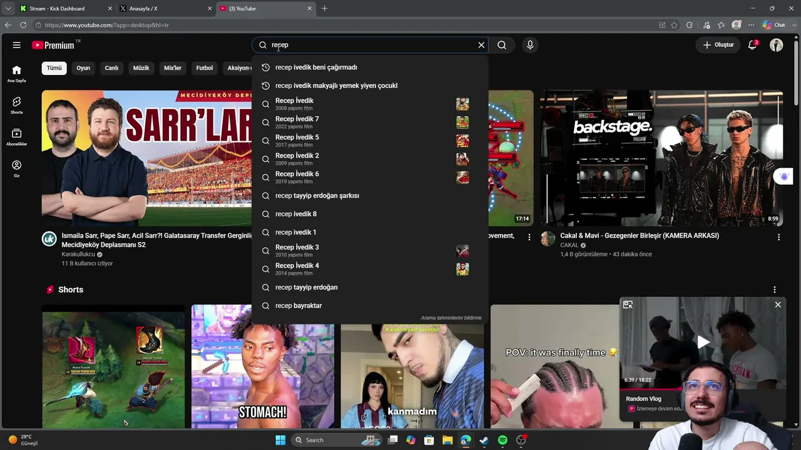Open the YouTube account avatar menu
The image size is (801, 450).
(777, 45)
